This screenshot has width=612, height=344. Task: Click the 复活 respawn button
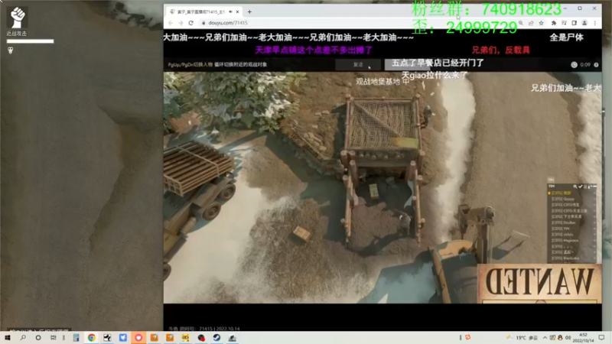pyautogui.click(x=358, y=64)
